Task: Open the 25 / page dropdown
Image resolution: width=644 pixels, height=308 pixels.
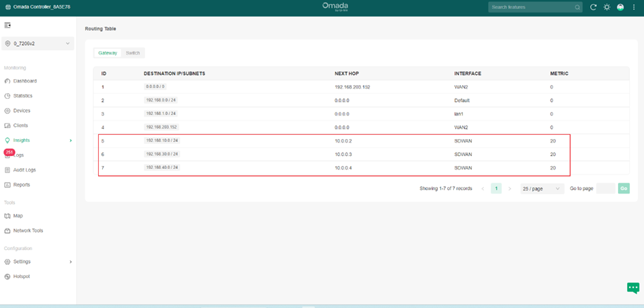Action: coord(542,189)
